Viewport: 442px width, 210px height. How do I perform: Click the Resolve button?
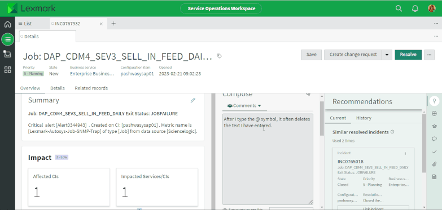(408, 55)
